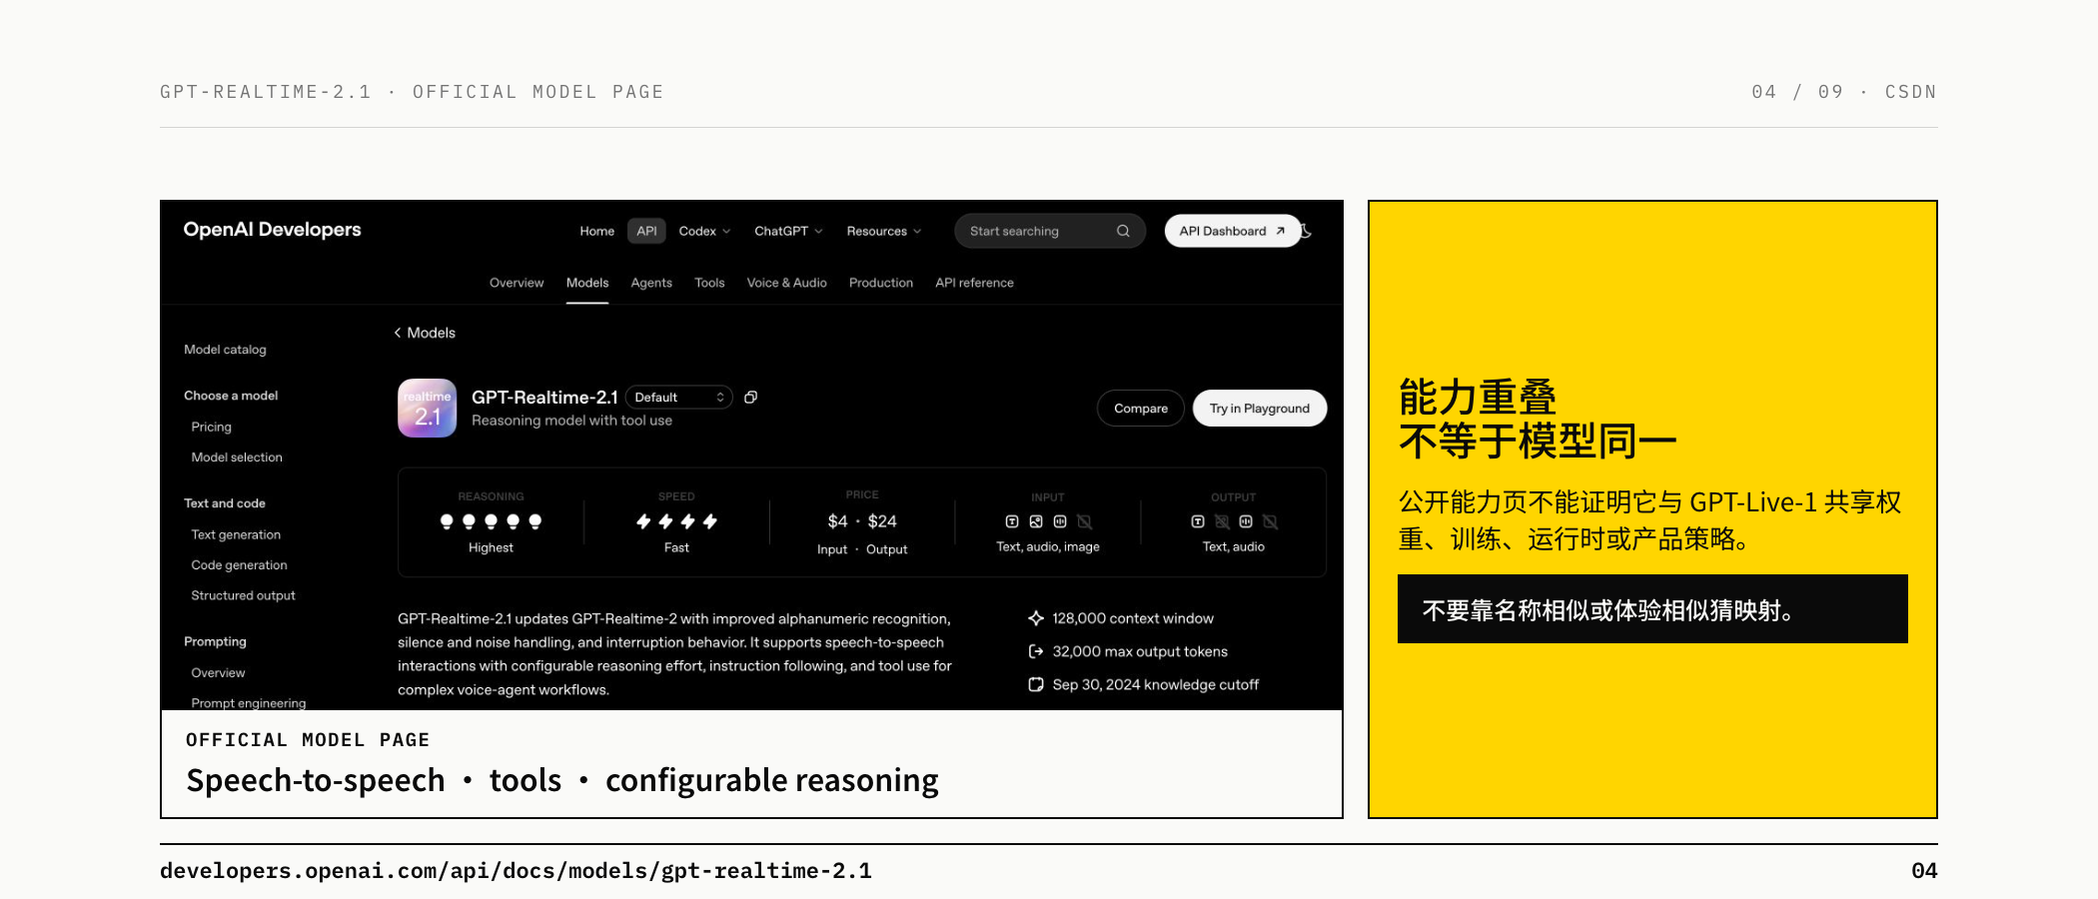Click the developers.openai.com URL footer text

click(516, 871)
